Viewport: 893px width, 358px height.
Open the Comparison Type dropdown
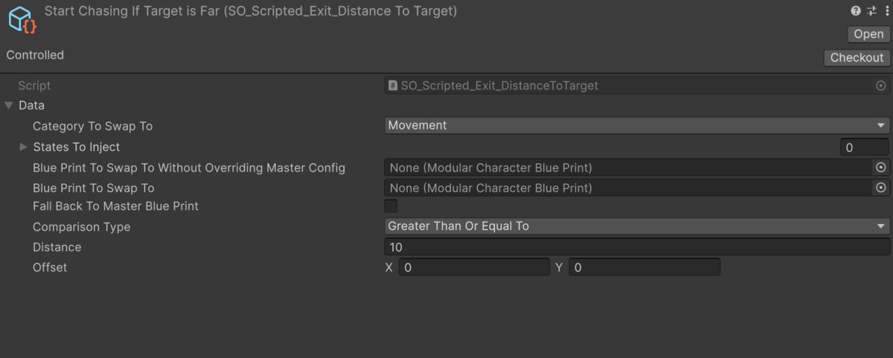click(x=637, y=226)
